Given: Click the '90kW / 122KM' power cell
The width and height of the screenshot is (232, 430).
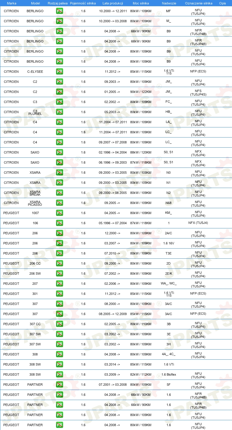Looking at the screenshot, I should coord(141,92).
